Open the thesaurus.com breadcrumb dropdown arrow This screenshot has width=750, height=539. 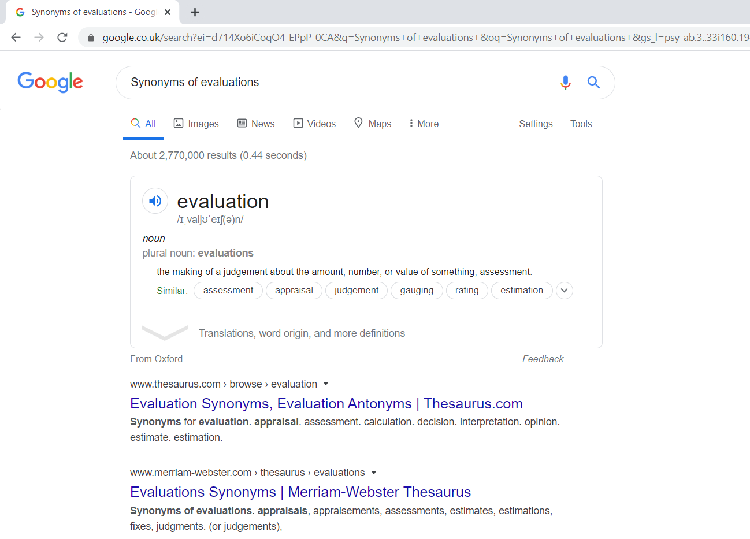pos(326,384)
